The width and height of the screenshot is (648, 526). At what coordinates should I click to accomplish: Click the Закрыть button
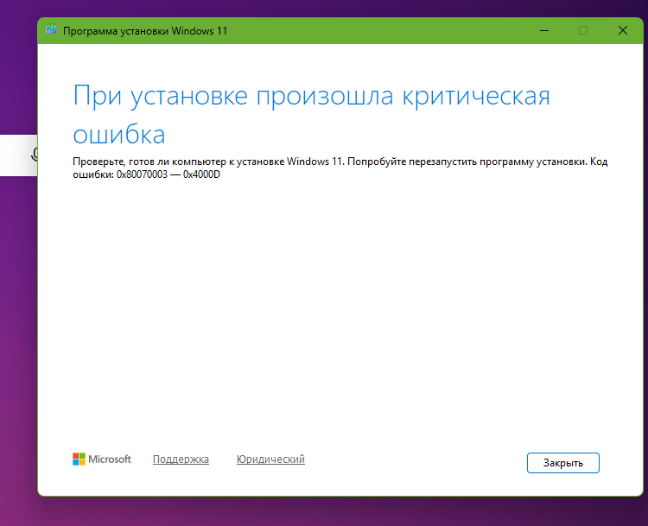562,463
